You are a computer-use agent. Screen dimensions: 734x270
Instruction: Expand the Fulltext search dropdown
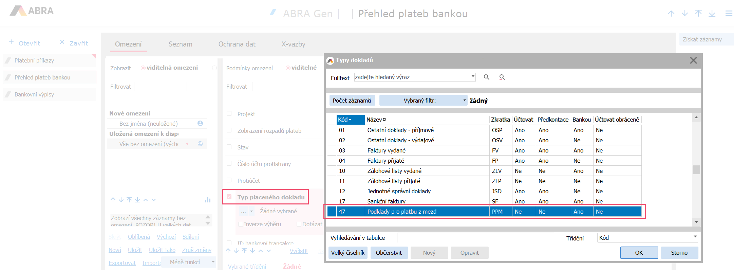point(473,77)
